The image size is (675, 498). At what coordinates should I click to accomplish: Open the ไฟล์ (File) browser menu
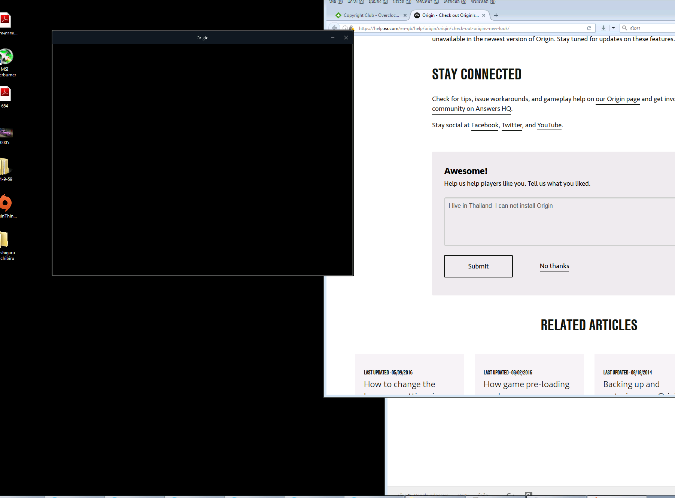click(x=335, y=2)
